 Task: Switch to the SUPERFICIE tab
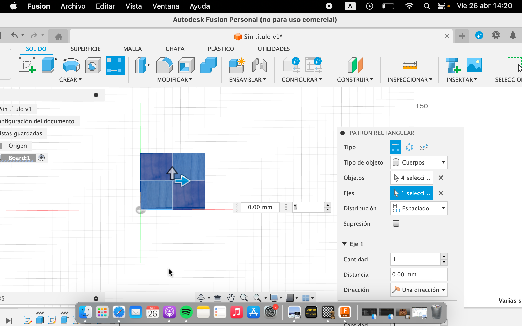click(x=86, y=49)
